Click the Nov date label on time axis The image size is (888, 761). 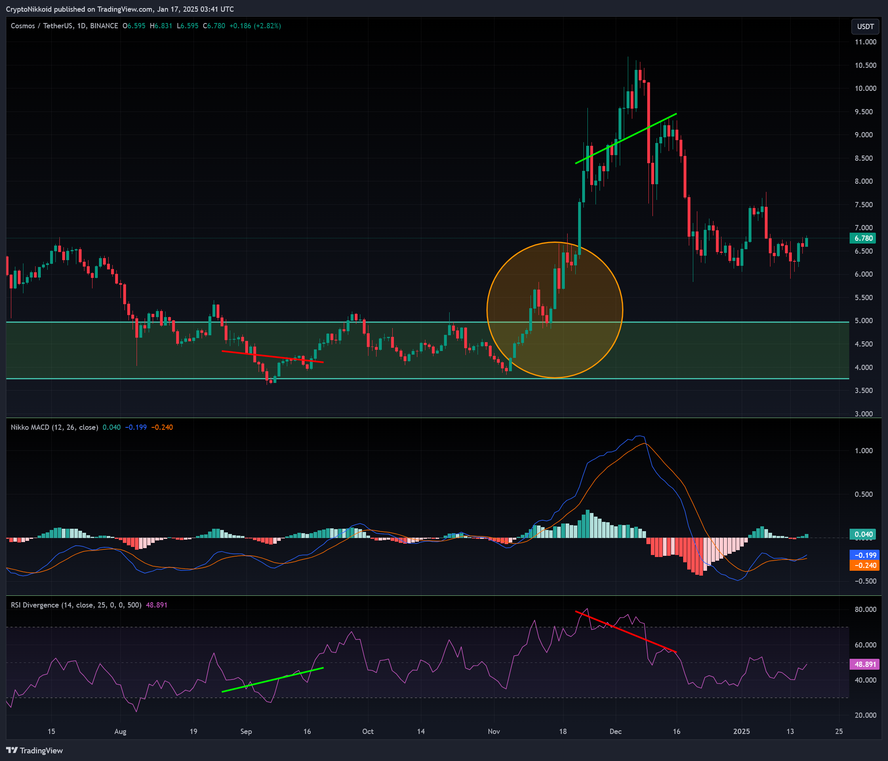click(494, 732)
